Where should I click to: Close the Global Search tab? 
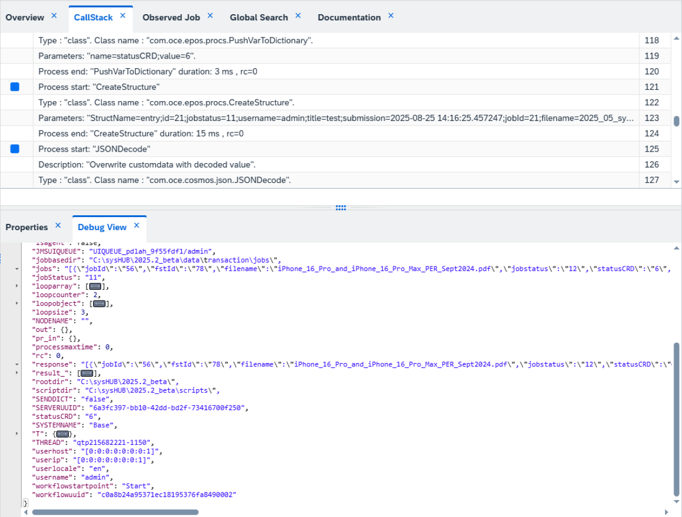click(x=298, y=16)
